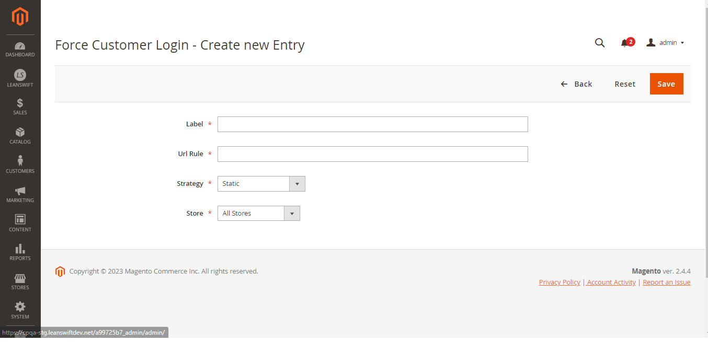Click inside the Label input field
This screenshot has width=708, height=342.
click(372, 124)
